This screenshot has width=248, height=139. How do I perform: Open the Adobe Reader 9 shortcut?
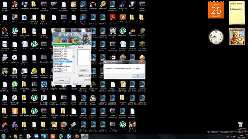(113, 19)
